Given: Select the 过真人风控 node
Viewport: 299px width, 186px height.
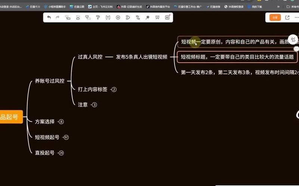Looking at the screenshot, I should [x=90, y=57].
